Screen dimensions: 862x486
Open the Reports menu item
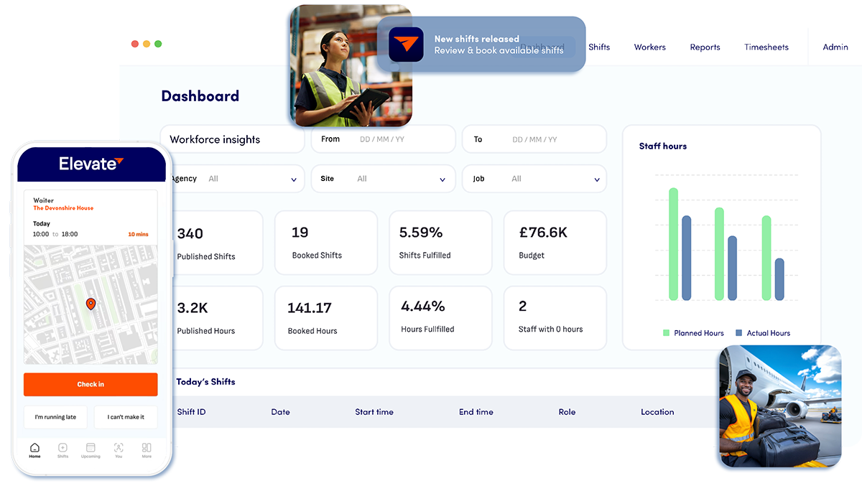click(x=705, y=47)
